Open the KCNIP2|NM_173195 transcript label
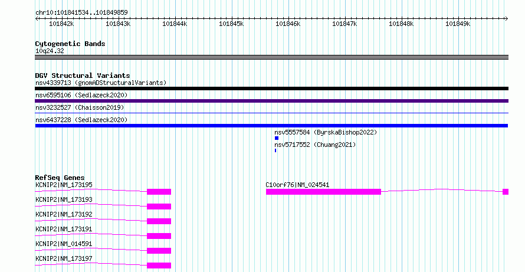The image size is (525, 272). (x=64, y=185)
